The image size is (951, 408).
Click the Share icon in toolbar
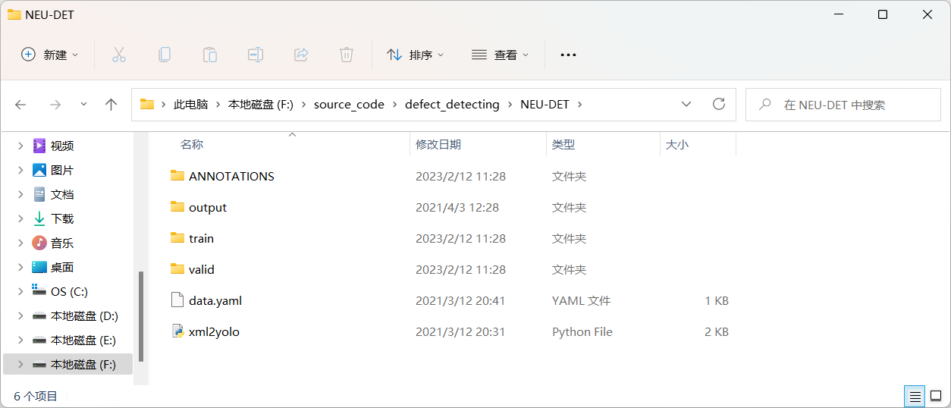tap(301, 55)
